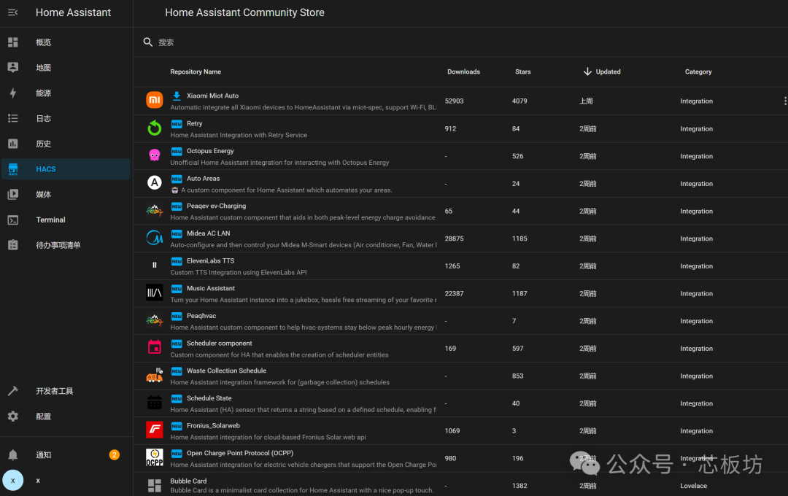Screen dimensions: 788x496
Task: Open the 日志 logbook list icon
Action: [x=13, y=118]
